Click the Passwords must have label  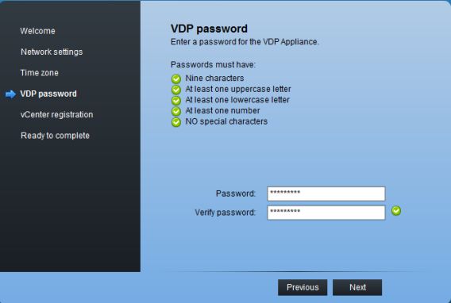213,64
